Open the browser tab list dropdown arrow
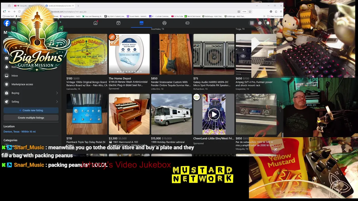The height and width of the screenshot is (201, 358). 257,6
